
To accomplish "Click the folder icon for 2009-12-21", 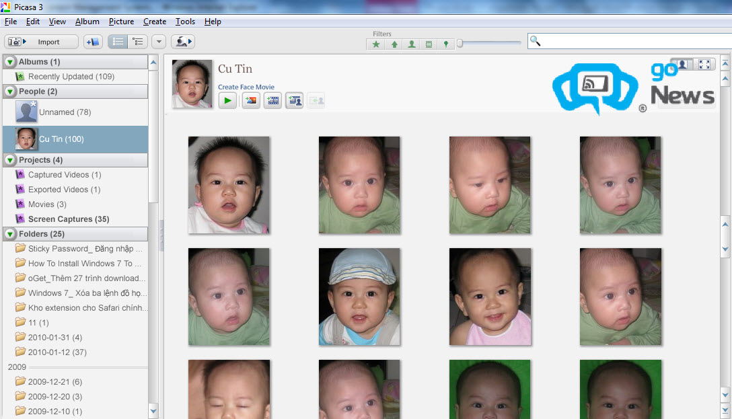I will pos(20,381).
